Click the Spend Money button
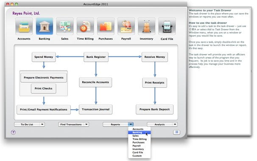The image size is (257, 161). point(44,57)
